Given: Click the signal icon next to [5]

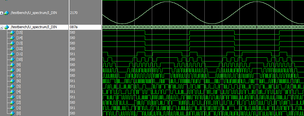Looking at the screenshot, I should 13,86.
